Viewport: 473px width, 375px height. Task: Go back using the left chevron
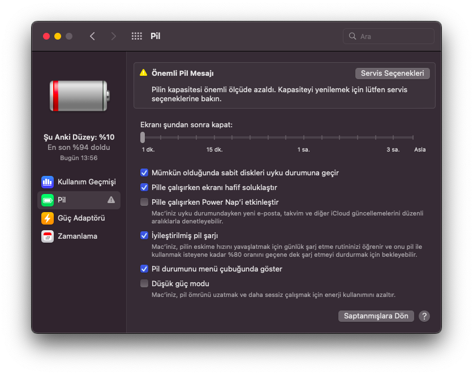tap(92, 36)
